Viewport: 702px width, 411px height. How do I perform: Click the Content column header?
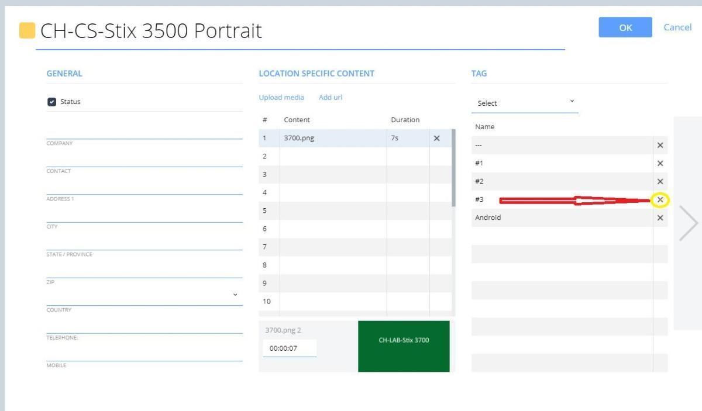coord(297,120)
